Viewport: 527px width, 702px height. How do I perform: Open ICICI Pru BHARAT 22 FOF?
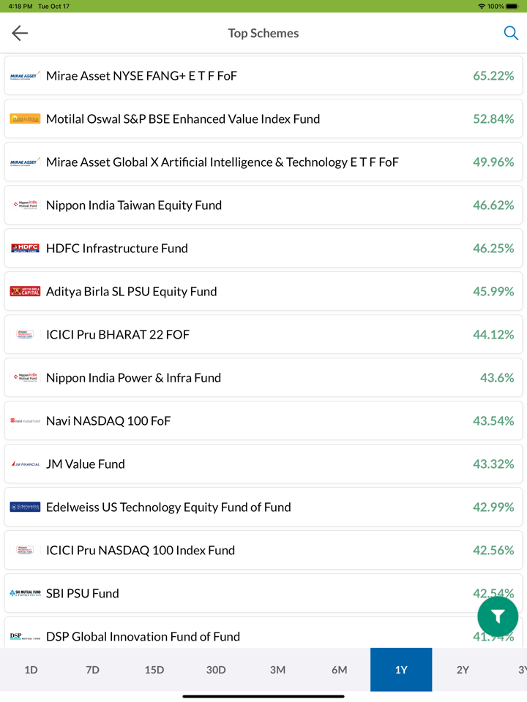pos(118,335)
